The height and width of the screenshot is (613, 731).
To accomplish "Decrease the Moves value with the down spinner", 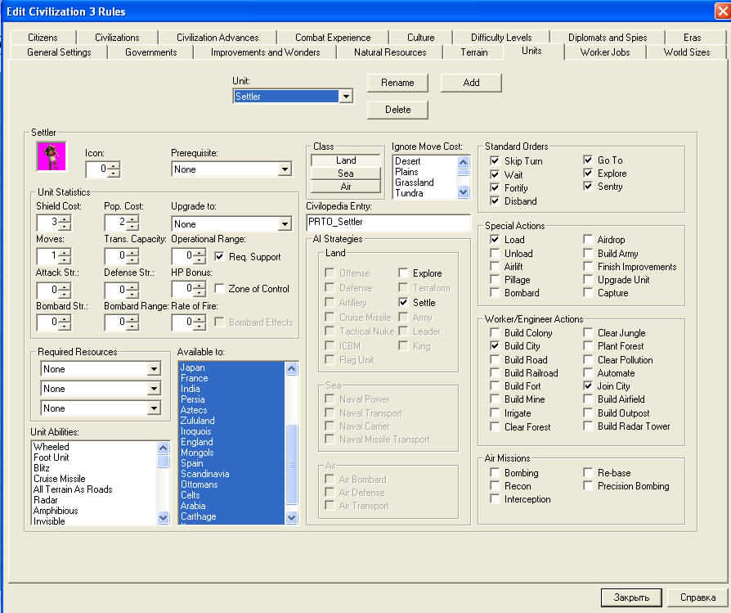I will pos(65,260).
